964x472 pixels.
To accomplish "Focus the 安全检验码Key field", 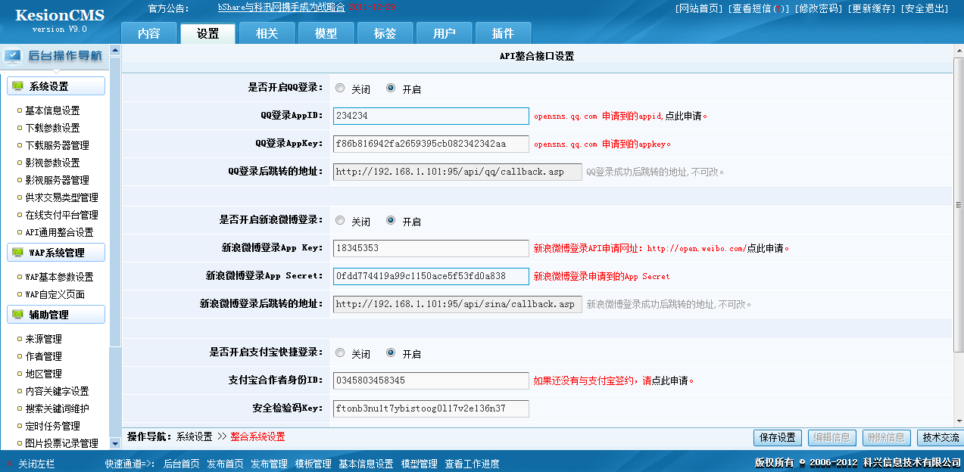I will [x=431, y=408].
